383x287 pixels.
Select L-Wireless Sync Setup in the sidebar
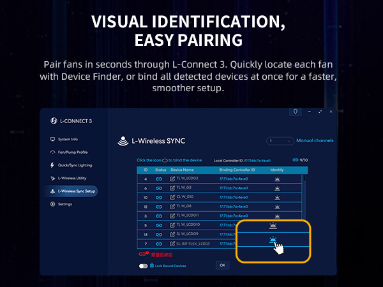click(71, 191)
